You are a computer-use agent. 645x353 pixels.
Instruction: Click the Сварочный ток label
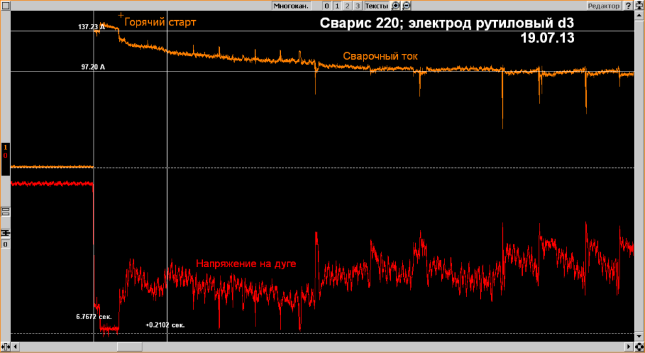click(x=380, y=57)
